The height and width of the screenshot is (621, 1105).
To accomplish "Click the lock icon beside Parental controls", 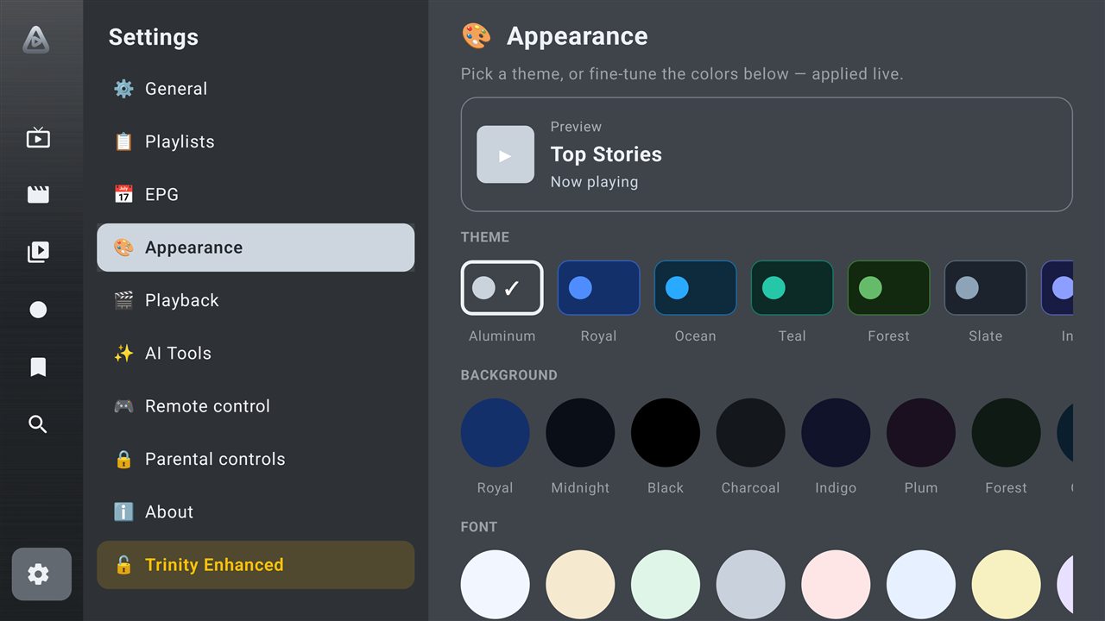I will pos(123,459).
